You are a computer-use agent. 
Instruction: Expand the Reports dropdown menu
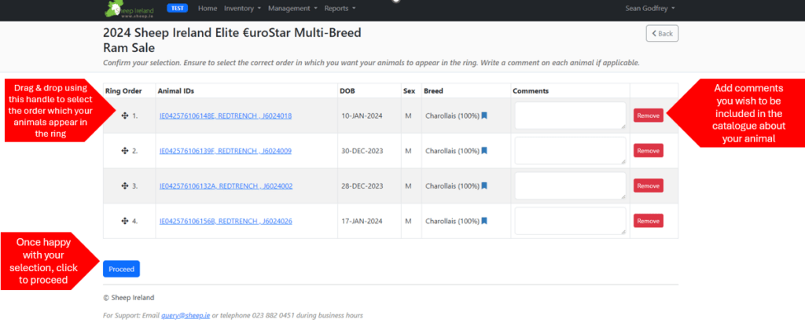tap(340, 8)
